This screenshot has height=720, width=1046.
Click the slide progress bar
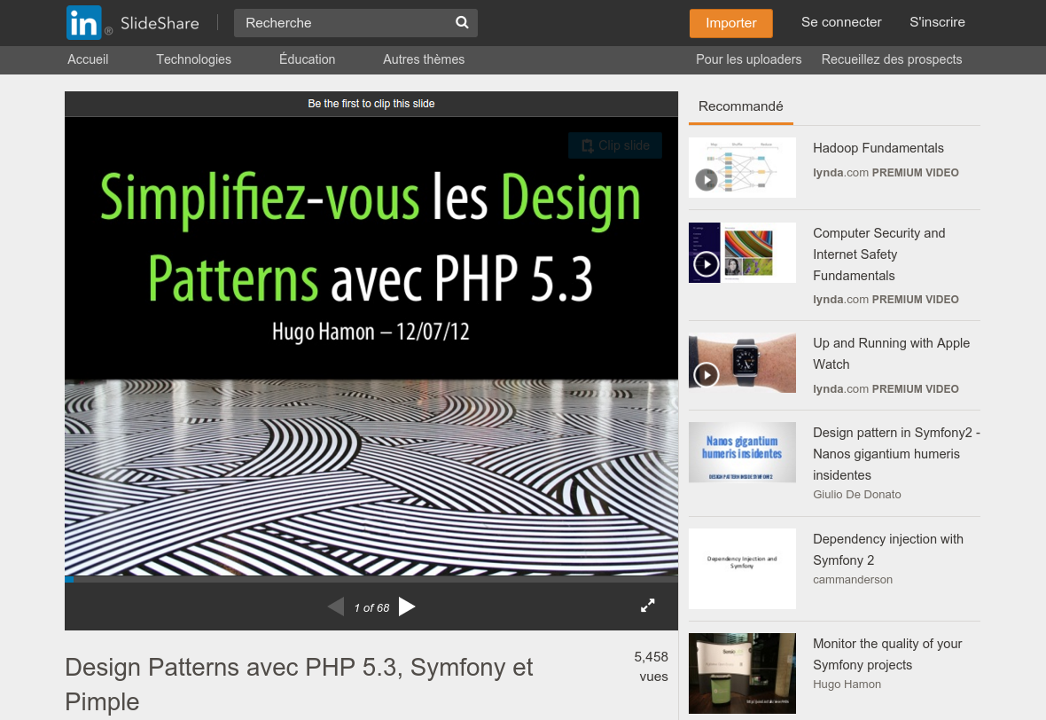[x=371, y=579]
